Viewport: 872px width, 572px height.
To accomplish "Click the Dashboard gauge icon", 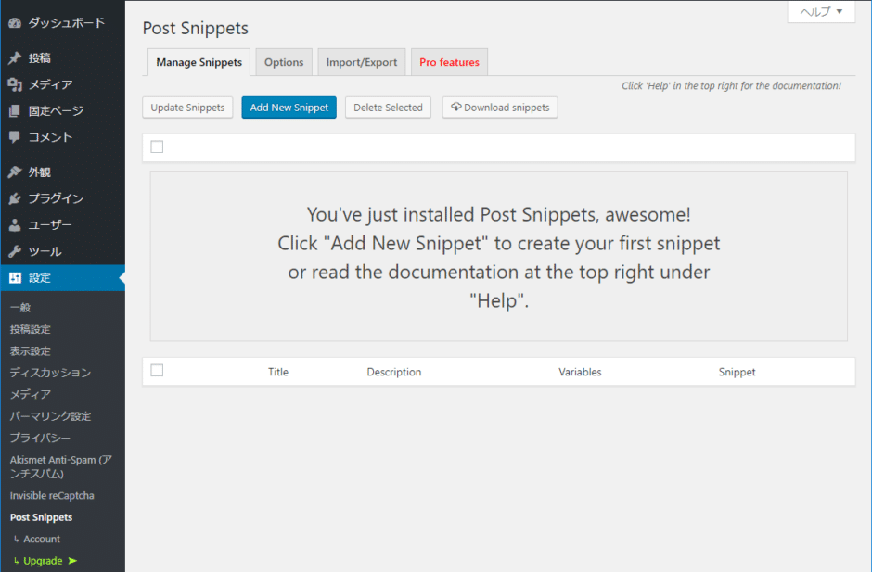I will [15, 22].
